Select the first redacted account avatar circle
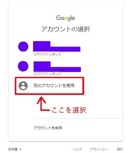132x153 pixels. tap(23, 47)
